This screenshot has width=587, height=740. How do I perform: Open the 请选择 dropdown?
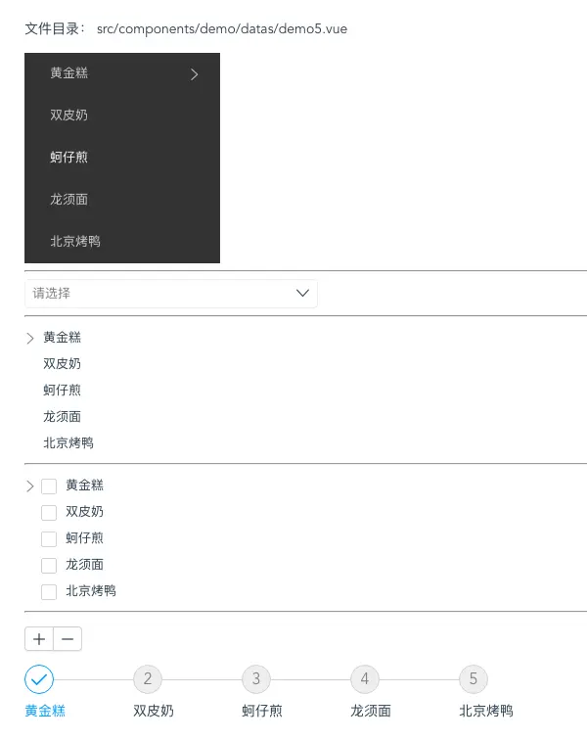coord(171,293)
